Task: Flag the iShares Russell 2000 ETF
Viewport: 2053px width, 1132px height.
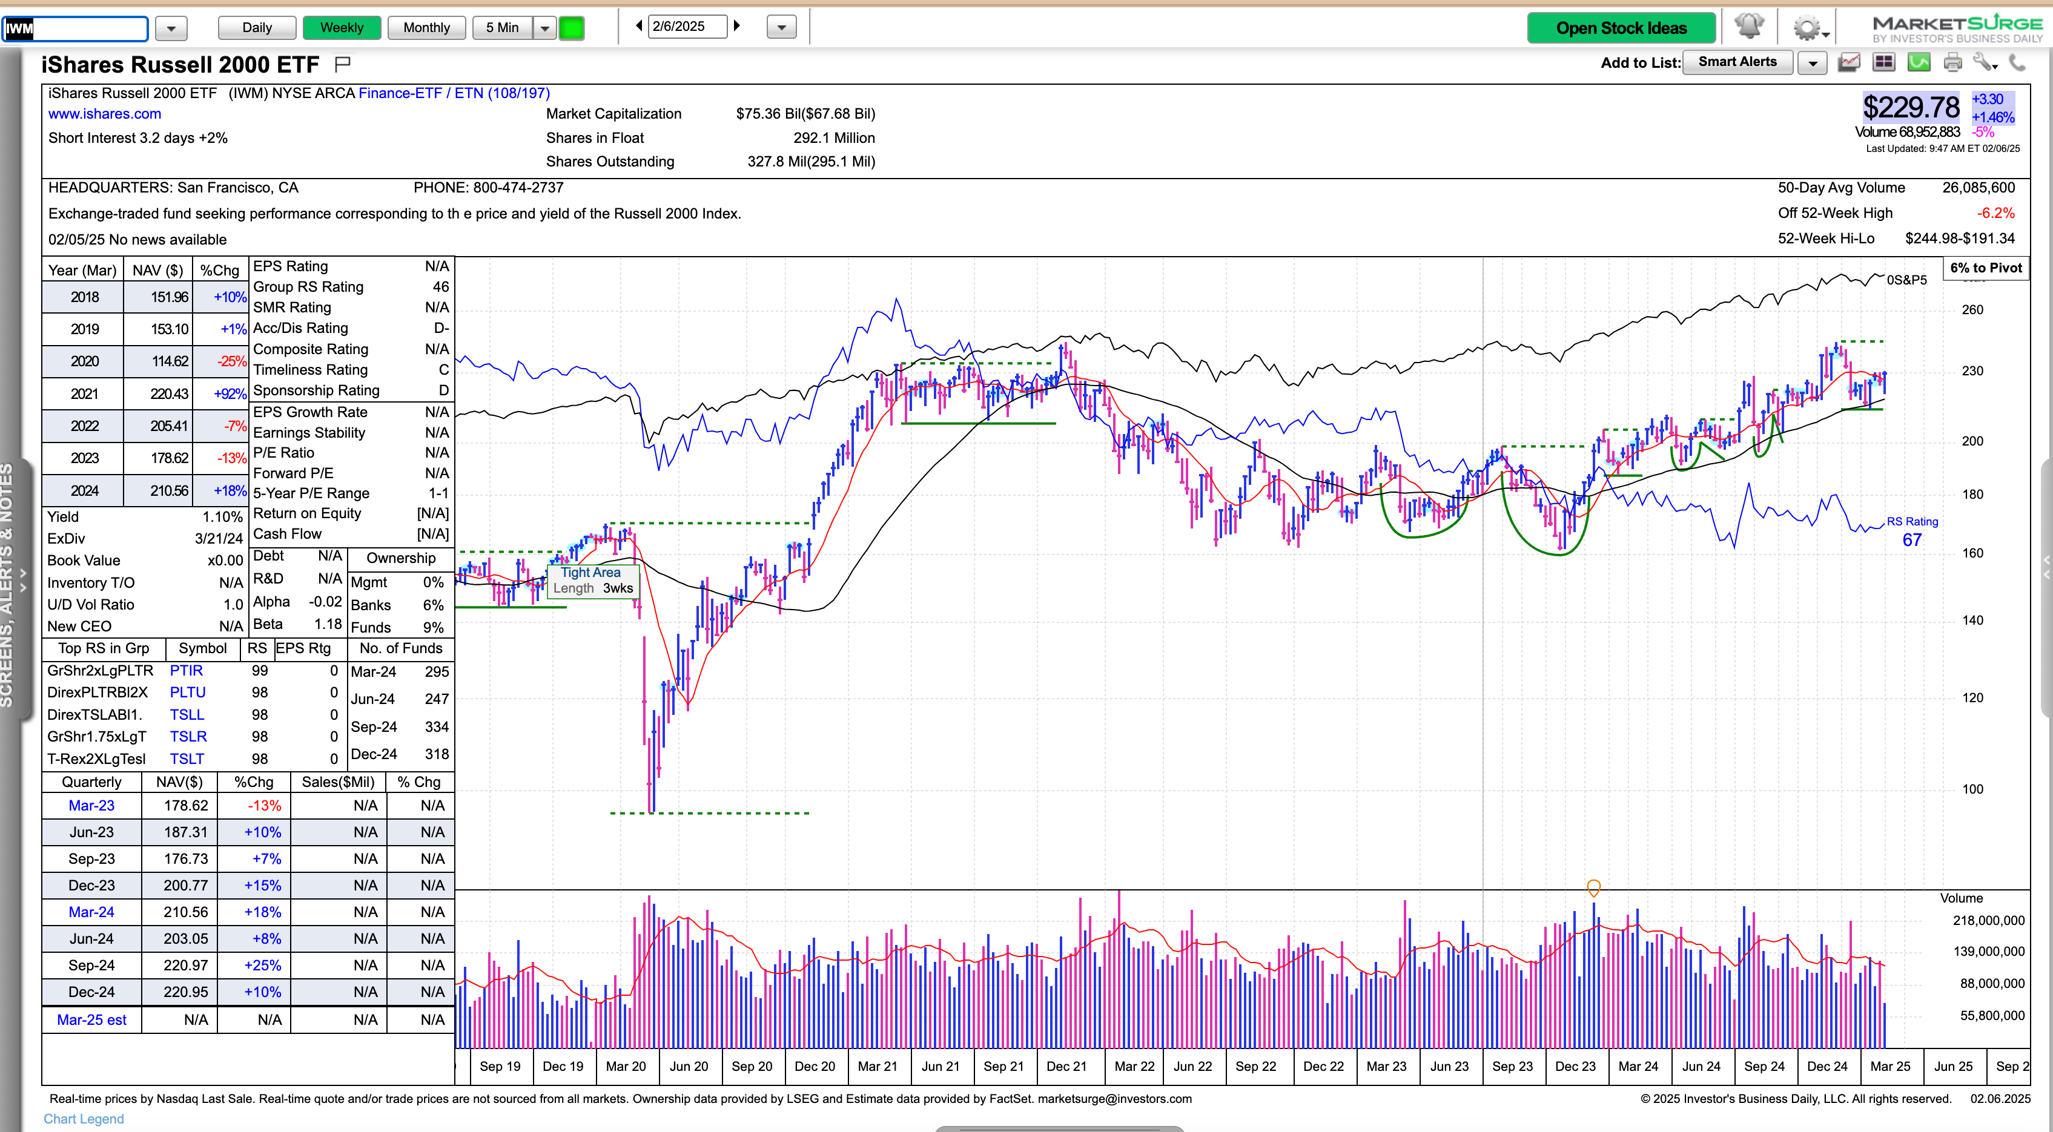Action: pos(343,63)
